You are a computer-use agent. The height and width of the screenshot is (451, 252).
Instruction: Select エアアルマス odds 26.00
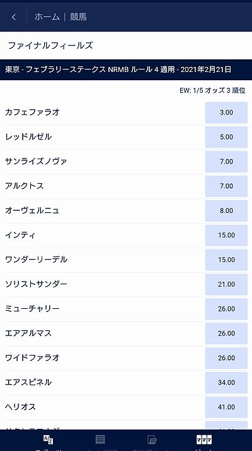(226, 334)
